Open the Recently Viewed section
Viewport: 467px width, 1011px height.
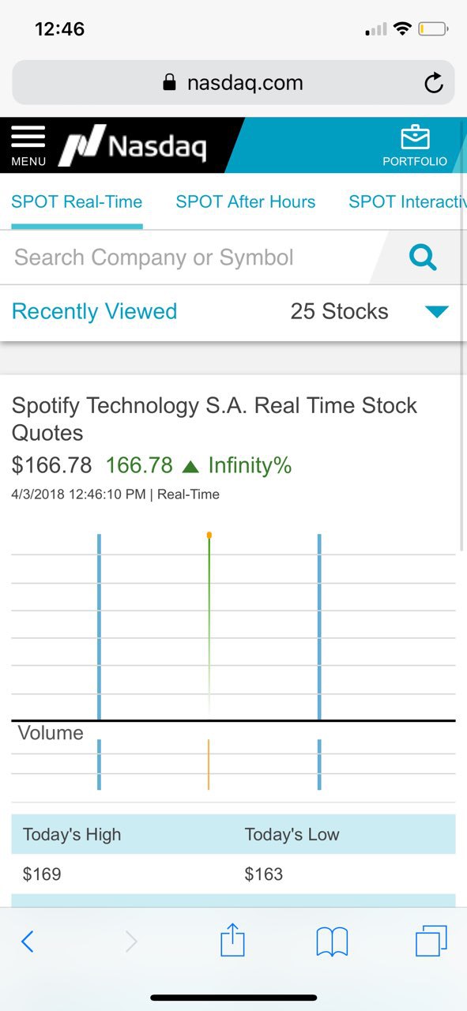click(x=94, y=311)
